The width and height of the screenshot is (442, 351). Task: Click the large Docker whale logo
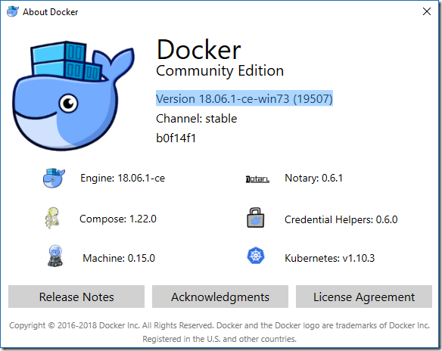coord(73,96)
